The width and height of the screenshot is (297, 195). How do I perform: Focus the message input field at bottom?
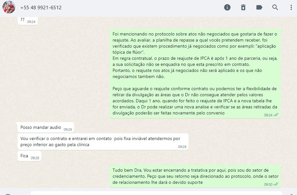click(x=156, y=193)
